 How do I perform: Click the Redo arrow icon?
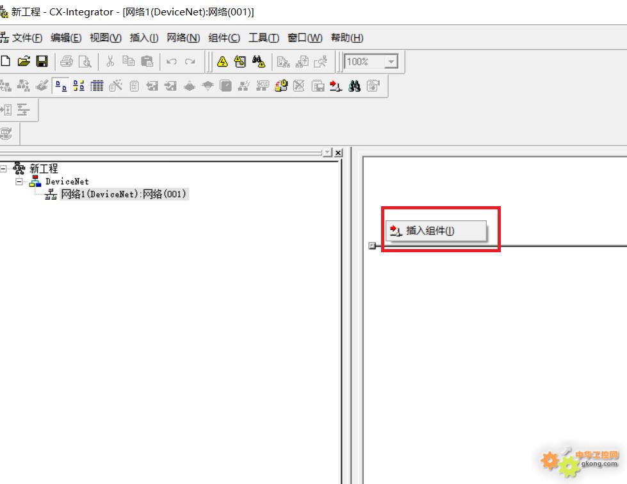click(x=190, y=61)
